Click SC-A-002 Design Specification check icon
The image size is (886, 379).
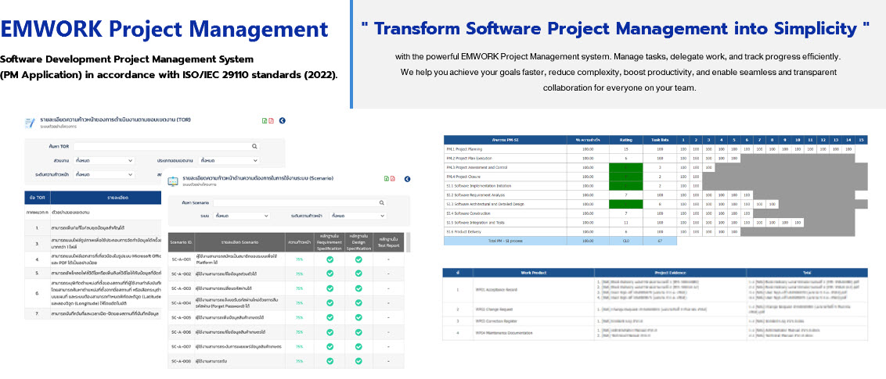click(x=358, y=274)
